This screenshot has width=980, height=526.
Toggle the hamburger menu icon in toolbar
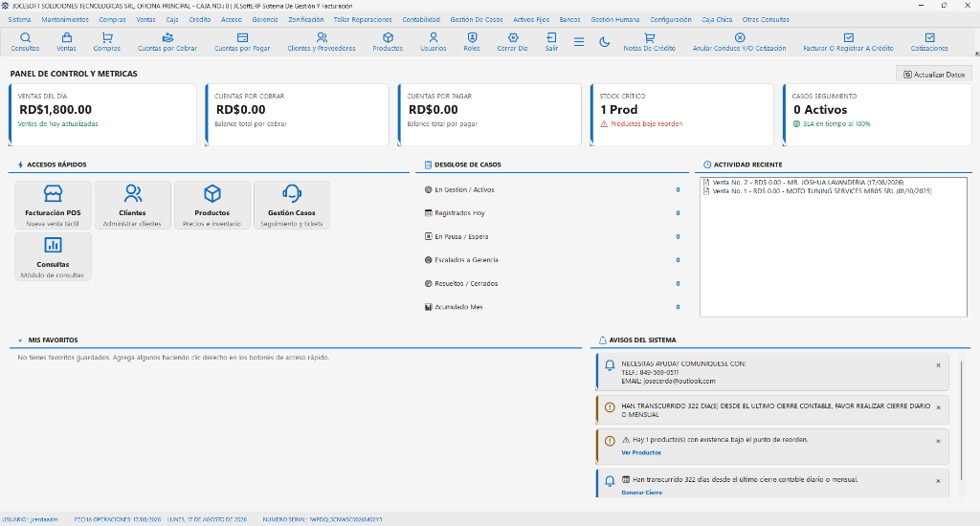coord(579,42)
